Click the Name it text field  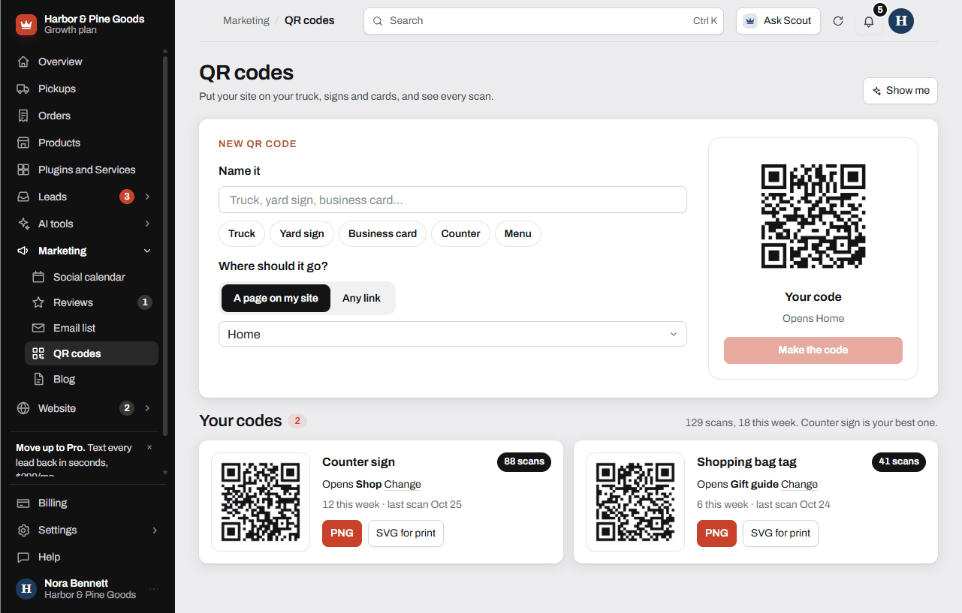(x=453, y=200)
